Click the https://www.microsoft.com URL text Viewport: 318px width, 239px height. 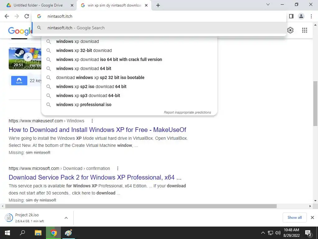tap(34, 168)
